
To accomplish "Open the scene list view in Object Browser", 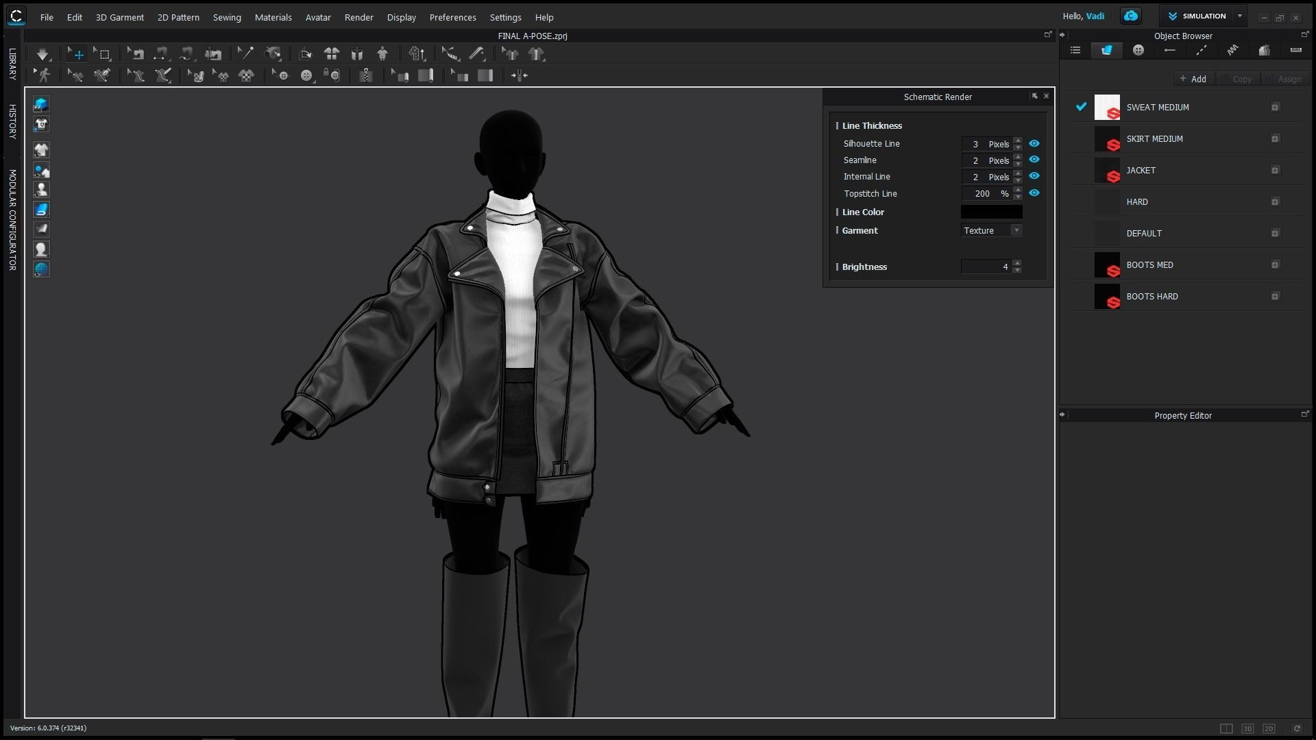I will pyautogui.click(x=1075, y=50).
